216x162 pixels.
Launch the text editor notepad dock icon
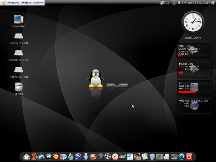(x=145, y=157)
